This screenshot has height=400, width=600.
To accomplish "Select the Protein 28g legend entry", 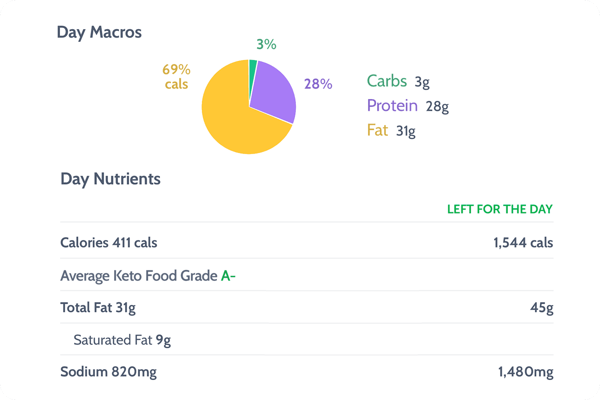I will [x=407, y=106].
